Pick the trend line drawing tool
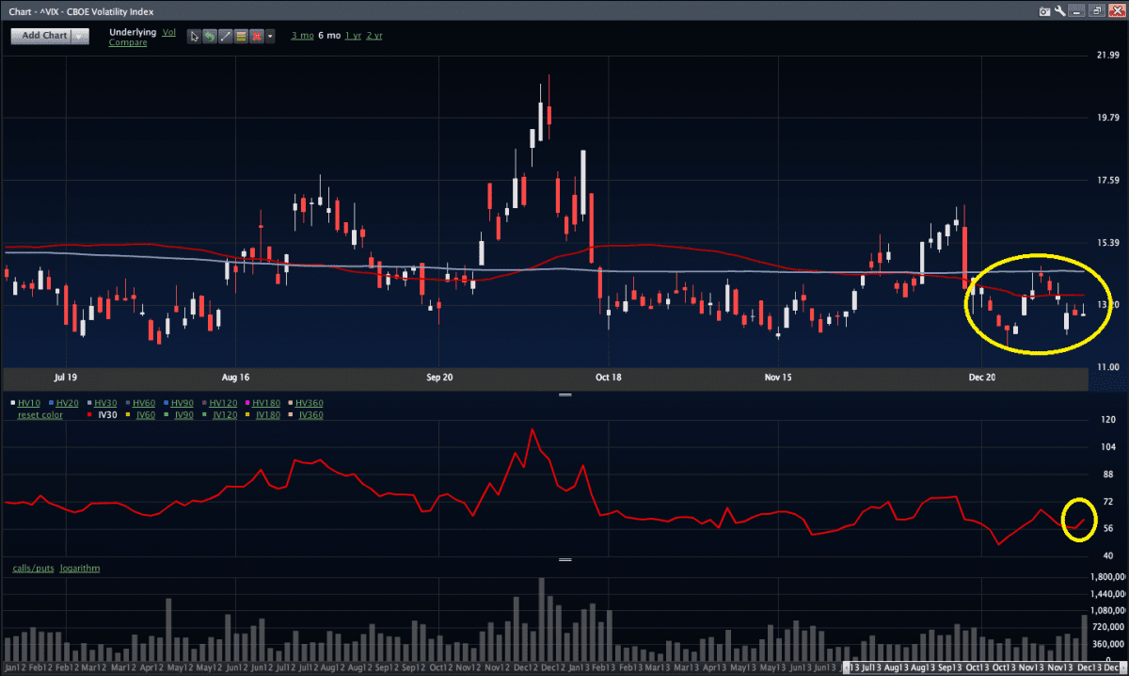Viewport: 1129px width, 676px height. (x=225, y=36)
